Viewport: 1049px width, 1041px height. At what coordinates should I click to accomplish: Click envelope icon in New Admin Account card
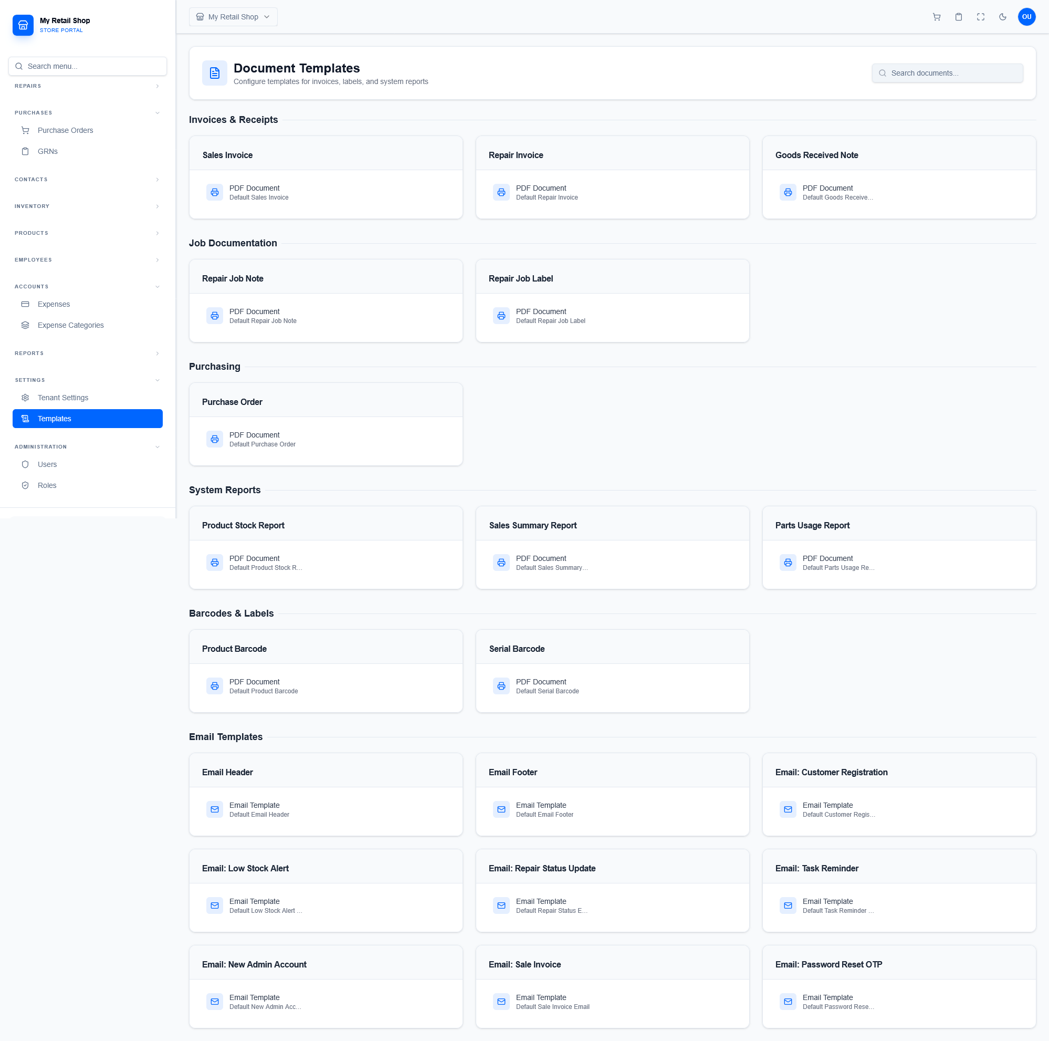coord(214,1002)
